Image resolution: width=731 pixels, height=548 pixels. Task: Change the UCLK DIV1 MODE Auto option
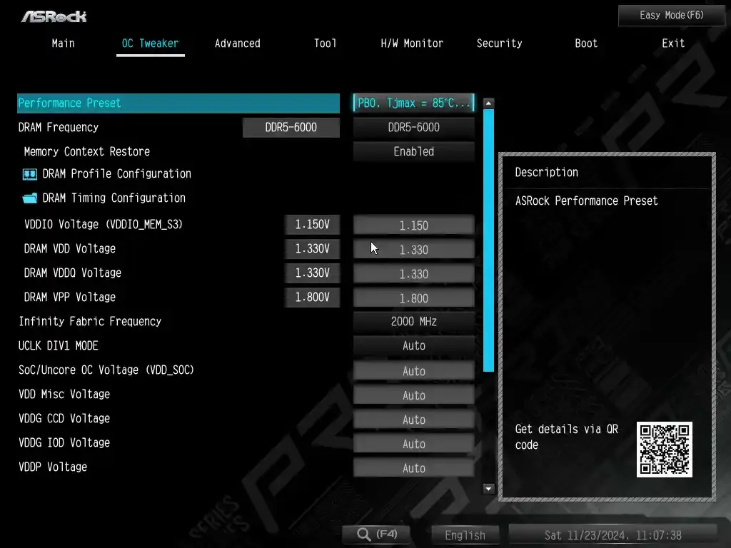click(x=413, y=345)
